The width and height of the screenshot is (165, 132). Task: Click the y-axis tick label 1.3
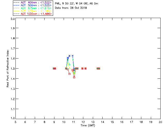tap(13, 89)
